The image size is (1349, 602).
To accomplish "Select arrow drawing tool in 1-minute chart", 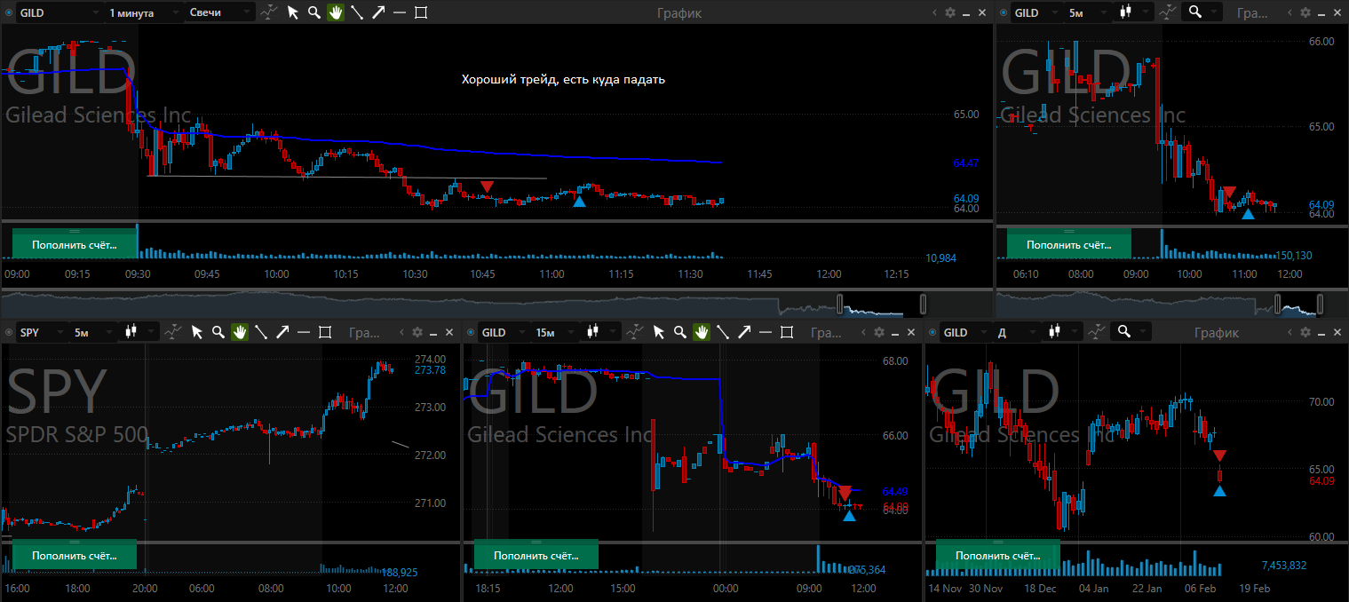I will click(378, 12).
